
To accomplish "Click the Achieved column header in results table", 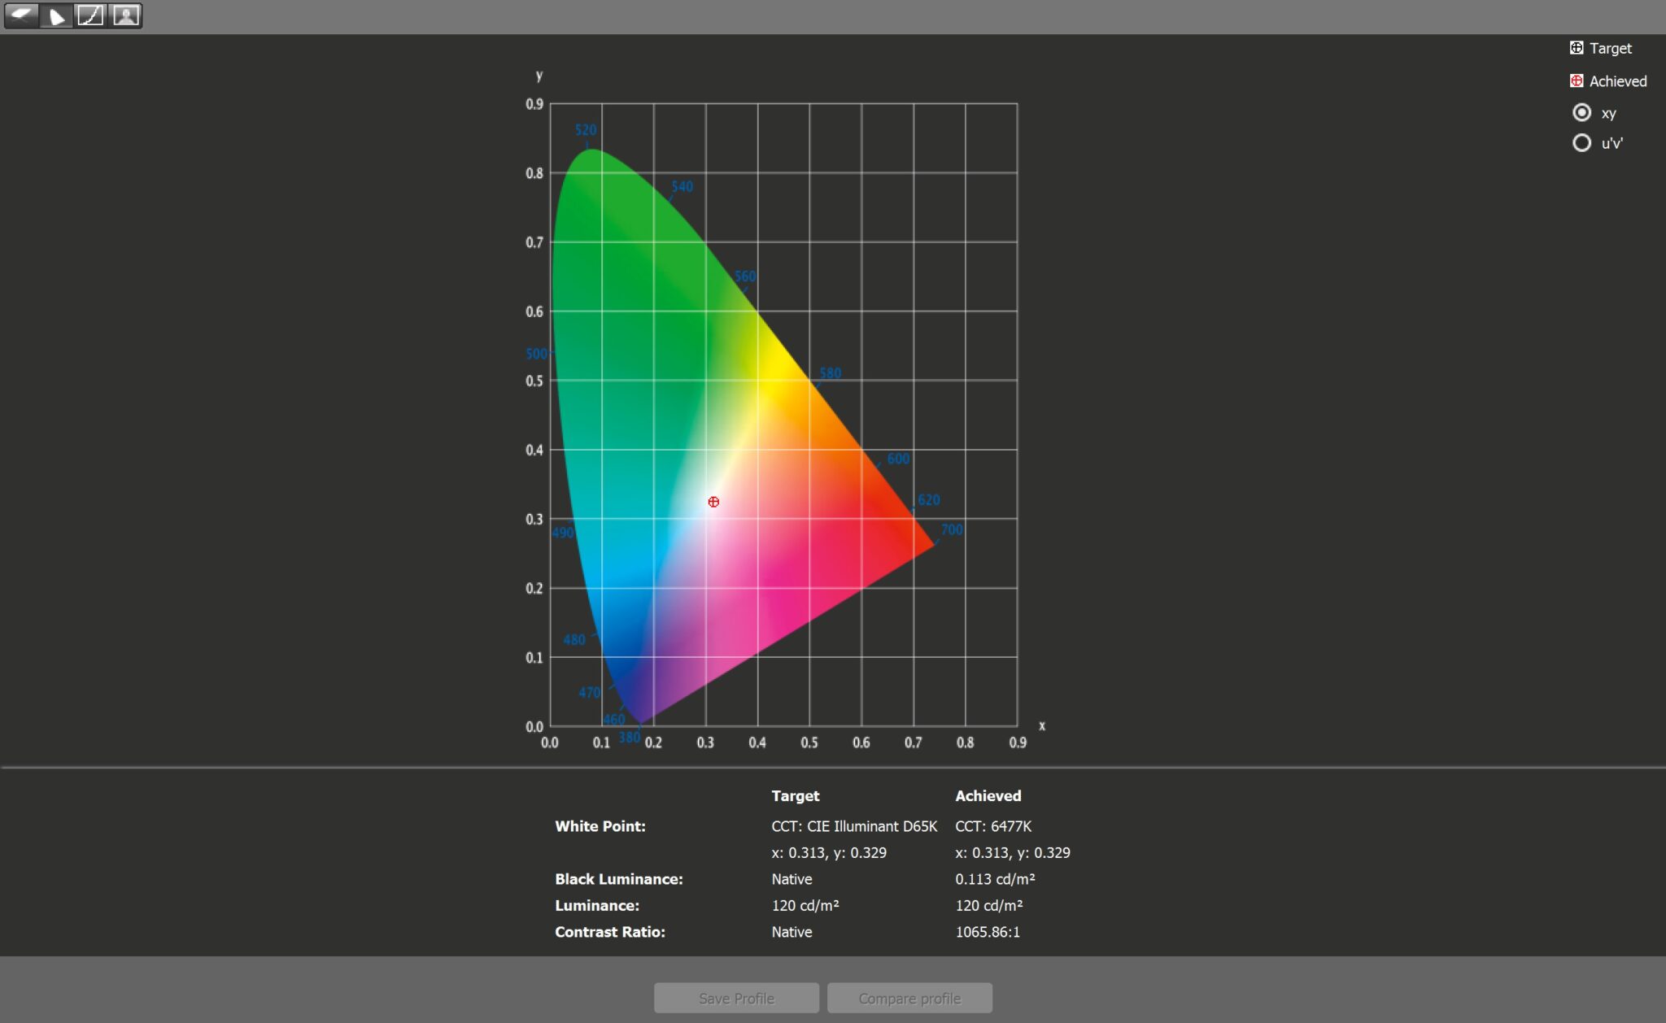I will (988, 796).
